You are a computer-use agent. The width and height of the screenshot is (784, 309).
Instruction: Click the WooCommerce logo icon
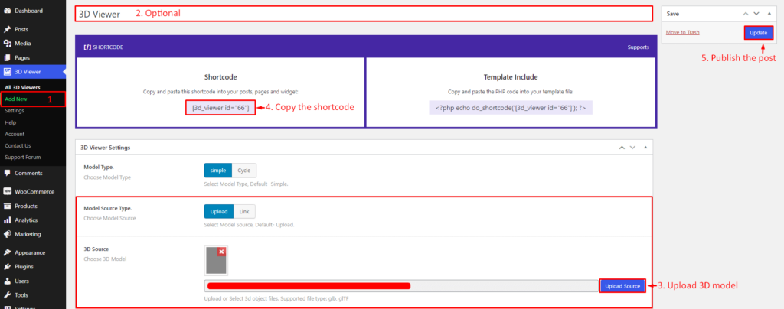tap(7, 192)
